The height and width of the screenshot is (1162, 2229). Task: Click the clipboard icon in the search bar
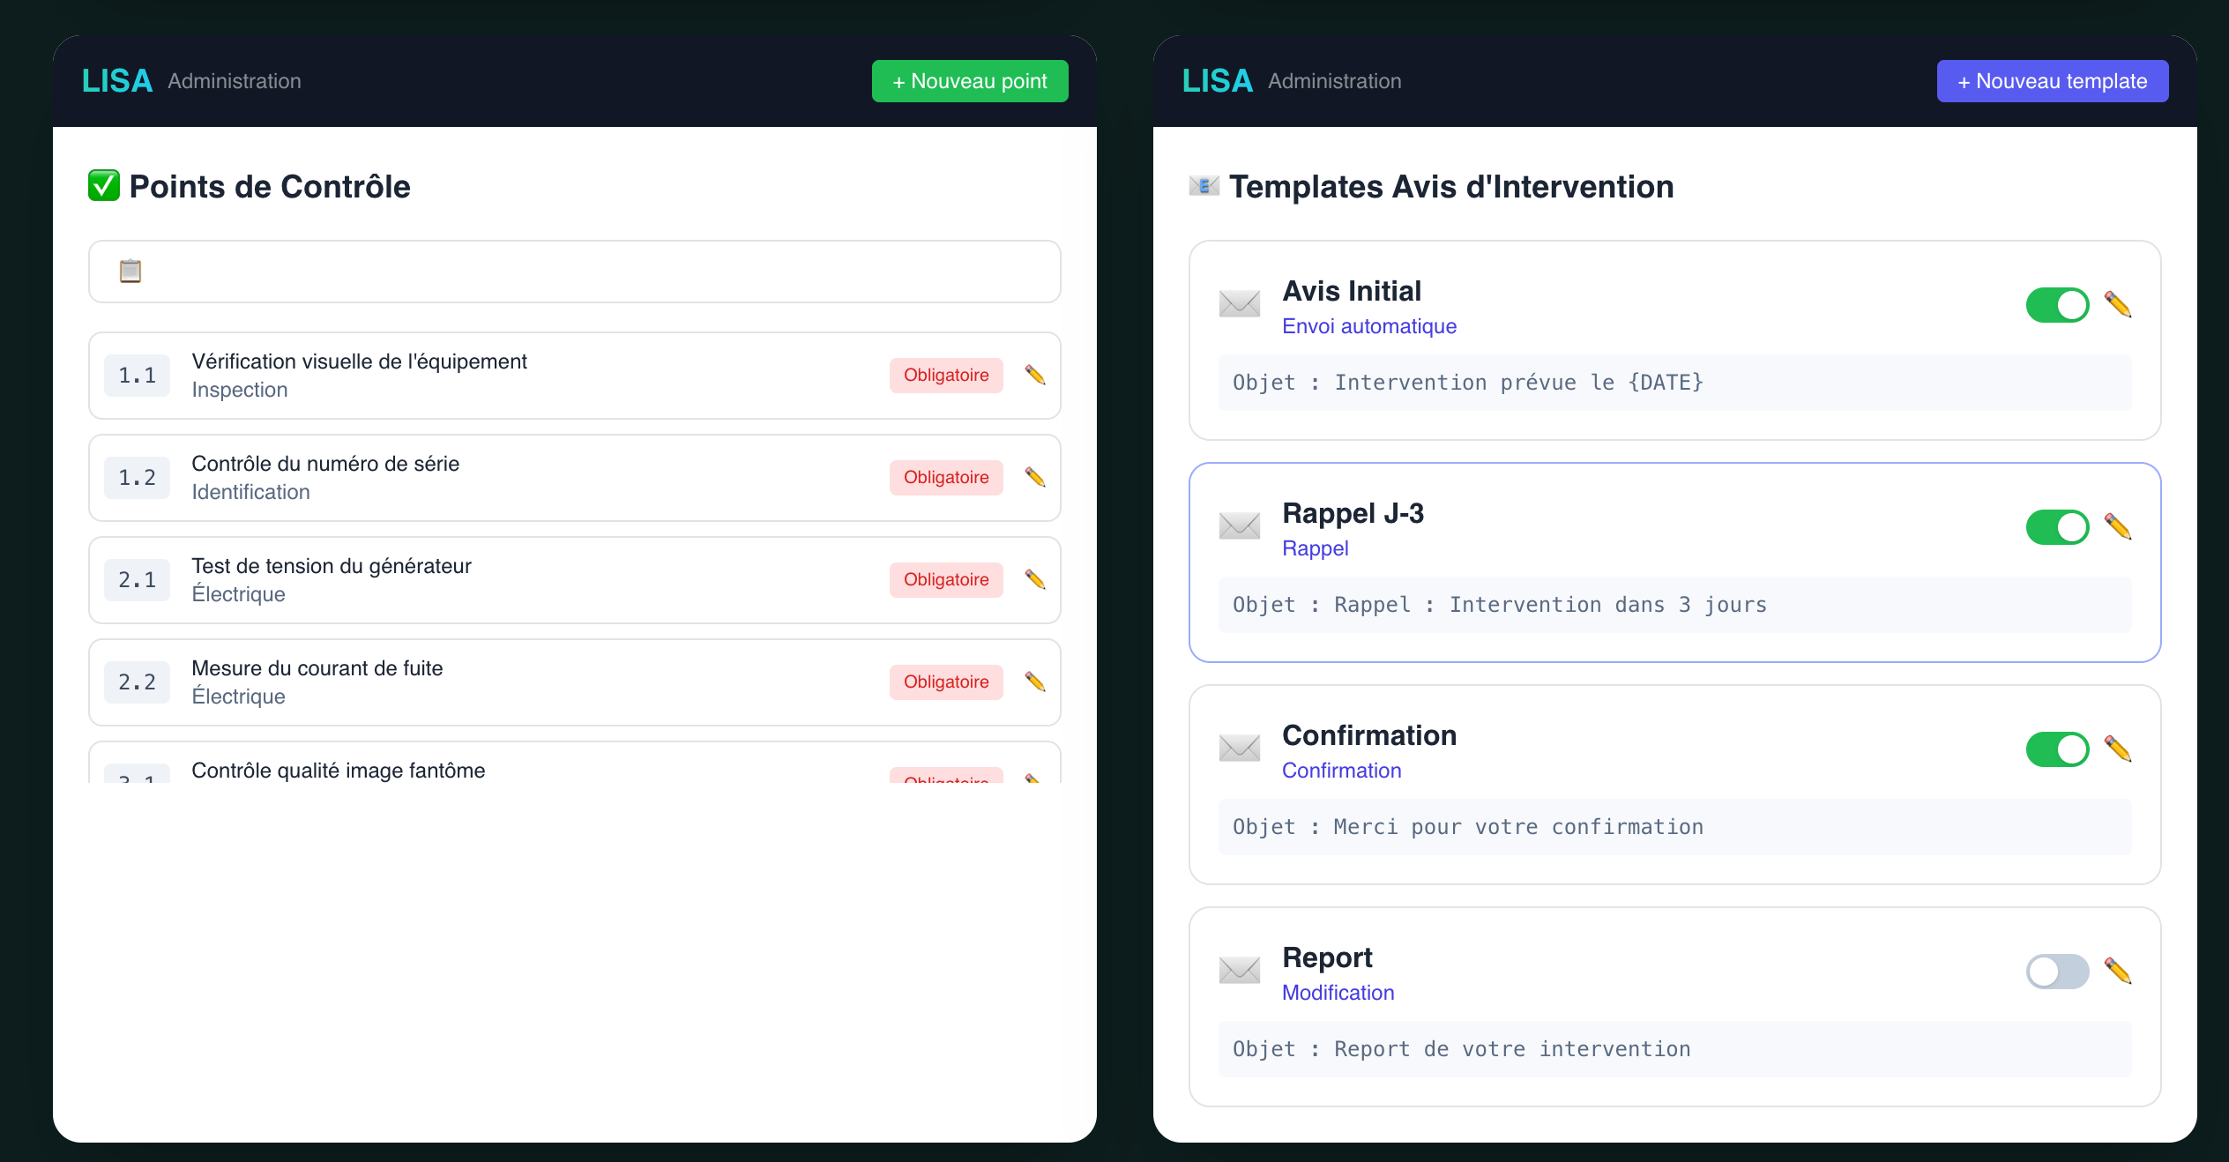pyautogui.click(x=129, y=272)
